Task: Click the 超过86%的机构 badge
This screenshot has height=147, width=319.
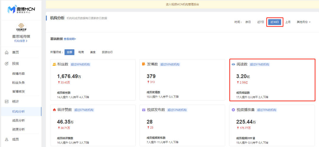Action: (80, 64)
